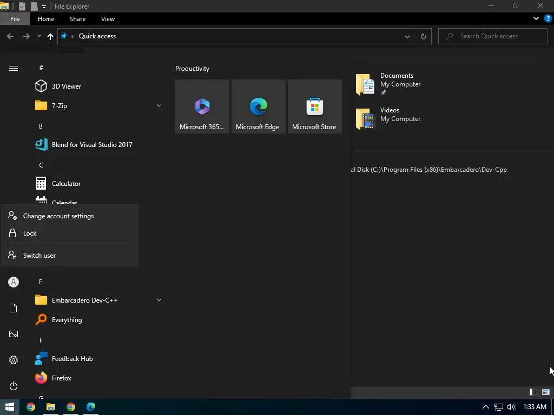
Task: Open File Explorer on the taskbar
Action: [x=51, y=407]
